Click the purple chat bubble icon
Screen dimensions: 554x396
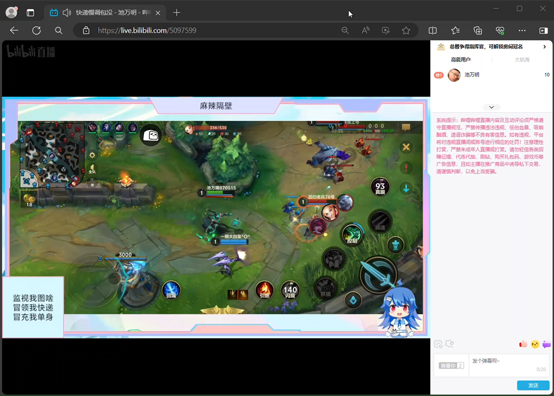pyautogui.click(x=546, y=344)
